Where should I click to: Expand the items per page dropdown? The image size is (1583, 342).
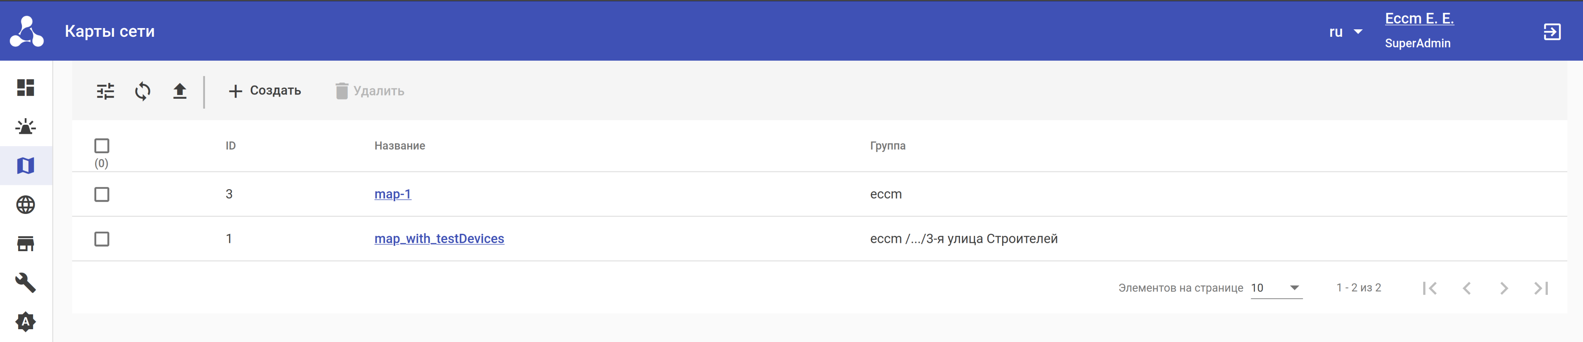pyautogui.click(x=1276, y=288)
